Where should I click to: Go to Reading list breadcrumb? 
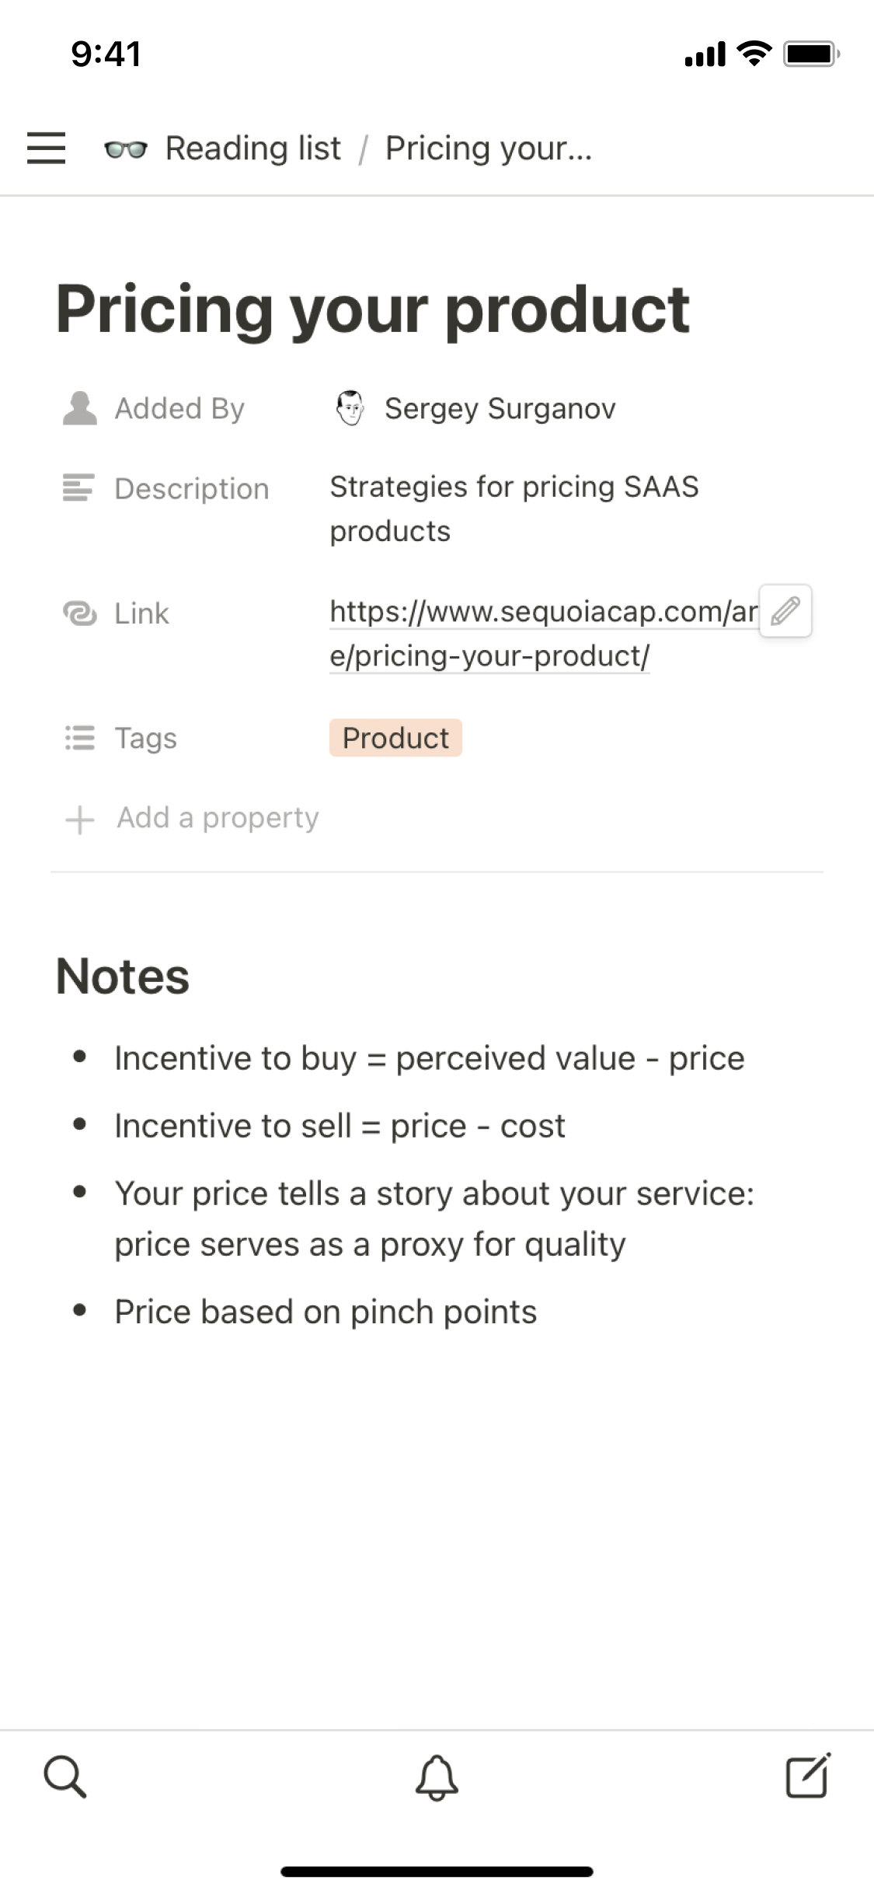click(252, 149)
